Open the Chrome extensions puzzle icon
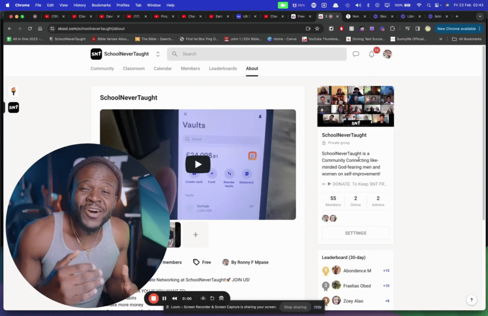Image resolution: width=488 pixels, height=316 pixels. (393, 29)
